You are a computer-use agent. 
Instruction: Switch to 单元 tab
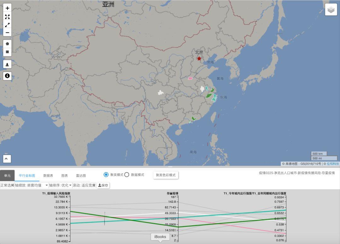(x=7, y=175)
